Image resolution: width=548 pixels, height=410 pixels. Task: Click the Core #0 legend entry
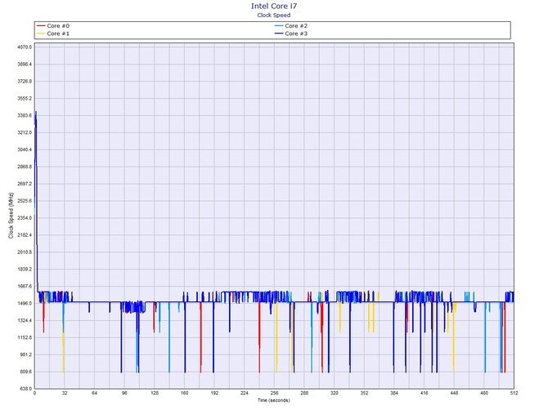(53, 26)
